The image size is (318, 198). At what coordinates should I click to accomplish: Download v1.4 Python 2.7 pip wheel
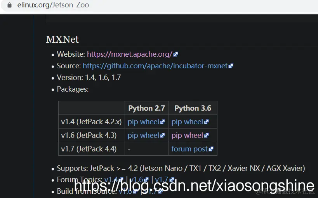pos(143,122)
